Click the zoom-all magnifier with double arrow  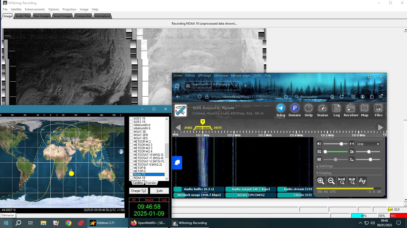point(352,181)
